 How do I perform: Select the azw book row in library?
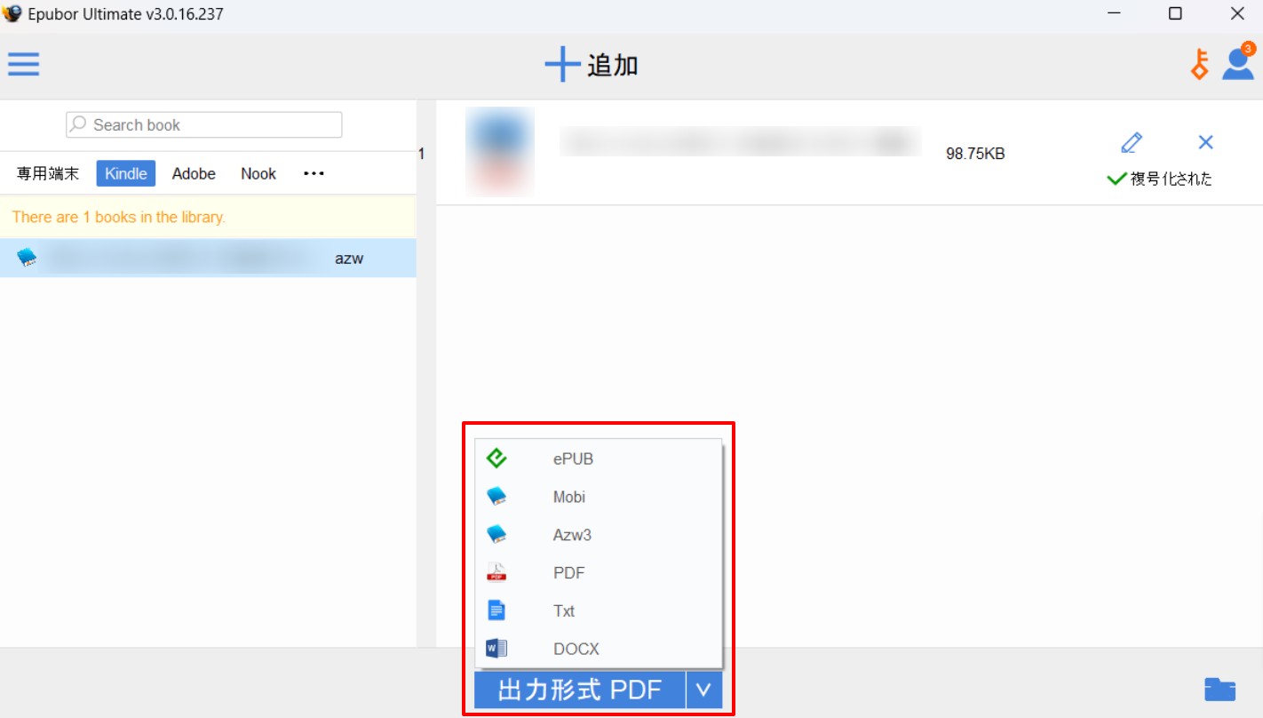(x=208, y=259)
